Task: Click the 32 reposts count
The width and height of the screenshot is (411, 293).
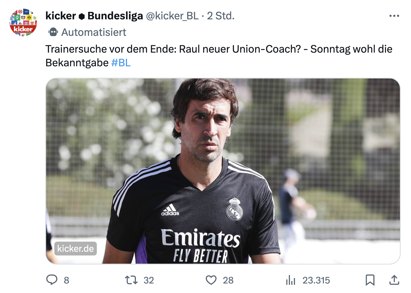Action: click(x=149, y=280)
